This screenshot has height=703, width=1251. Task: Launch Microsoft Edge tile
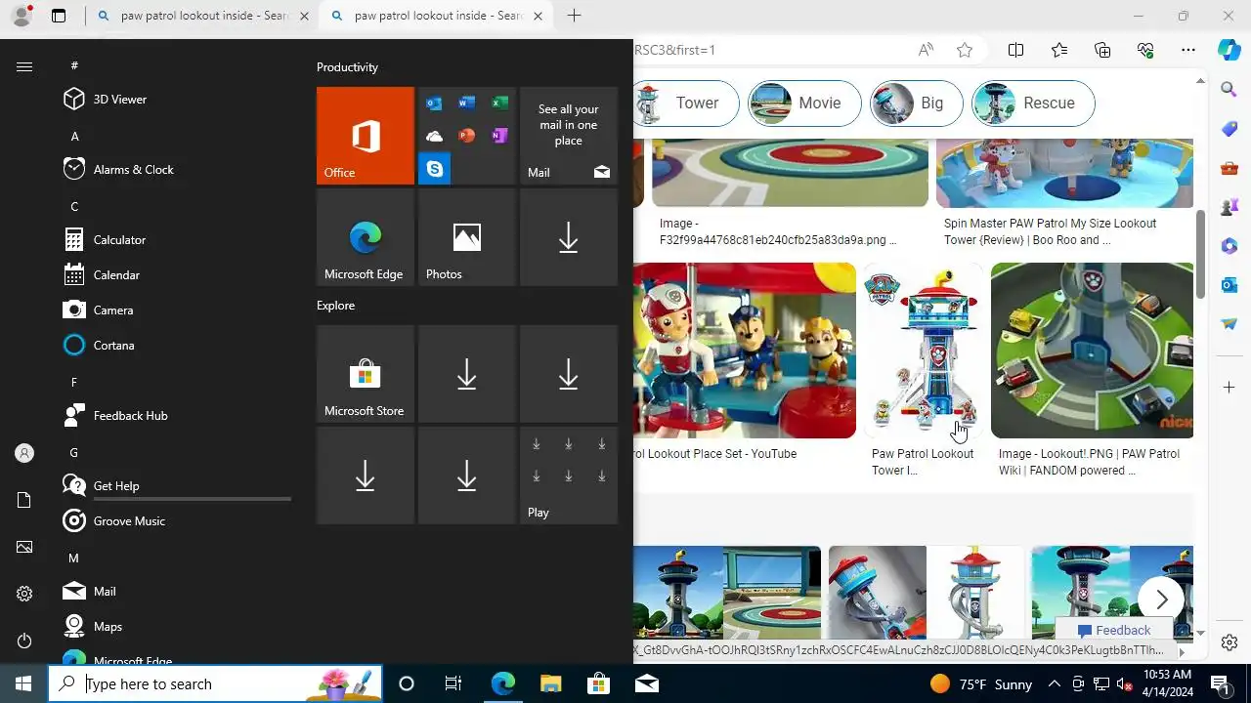pyautogui.click(x=366, y=237)
